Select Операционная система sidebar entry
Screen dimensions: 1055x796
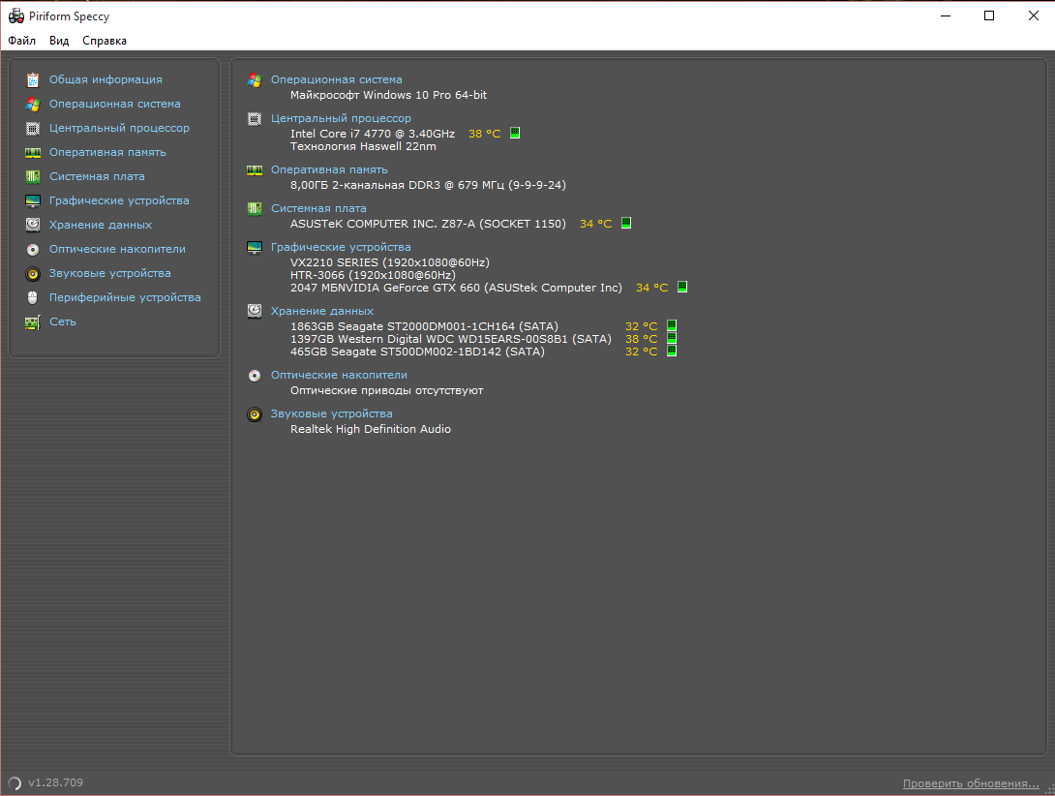point(114,104)
